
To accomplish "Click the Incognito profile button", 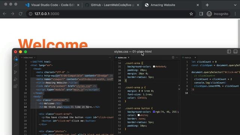I will (218, 14).
